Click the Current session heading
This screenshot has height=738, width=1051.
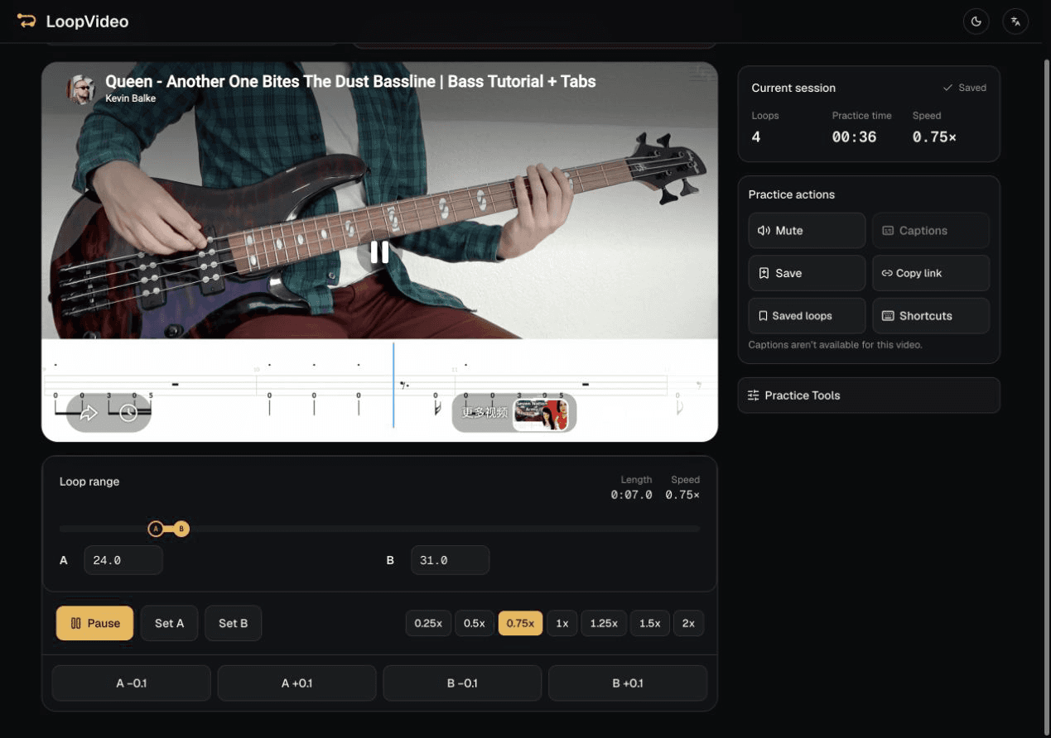coord(793,88)
